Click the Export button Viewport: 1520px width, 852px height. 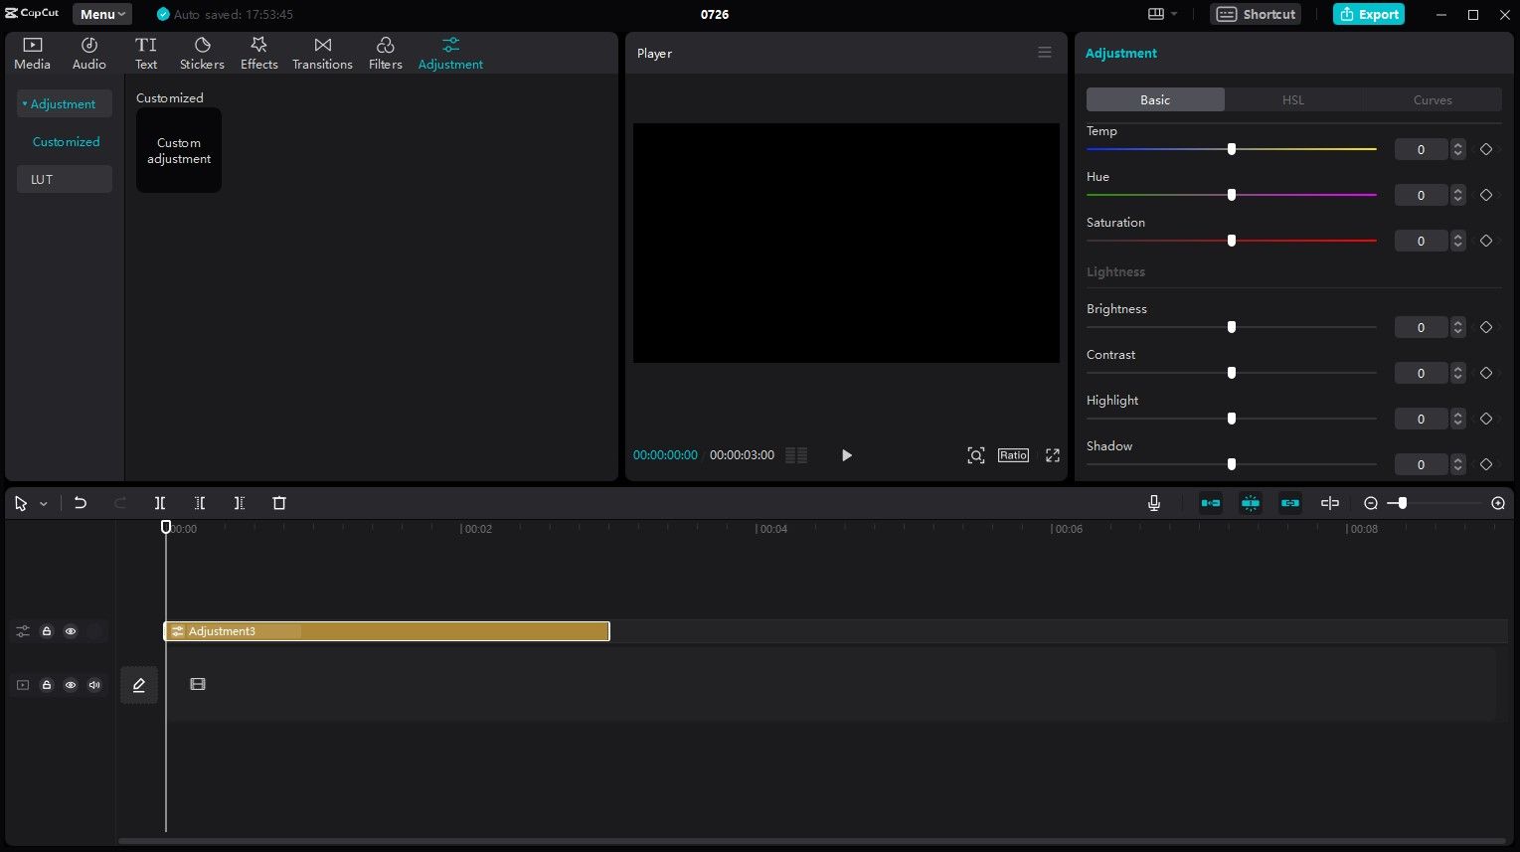(1368, 14)
